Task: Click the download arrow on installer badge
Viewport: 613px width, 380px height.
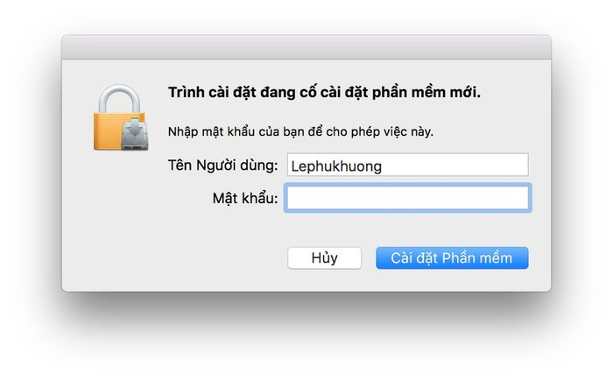Action: tap(134, 130)
